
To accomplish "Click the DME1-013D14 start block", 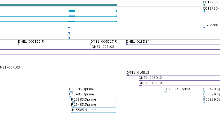I will 127,44.
